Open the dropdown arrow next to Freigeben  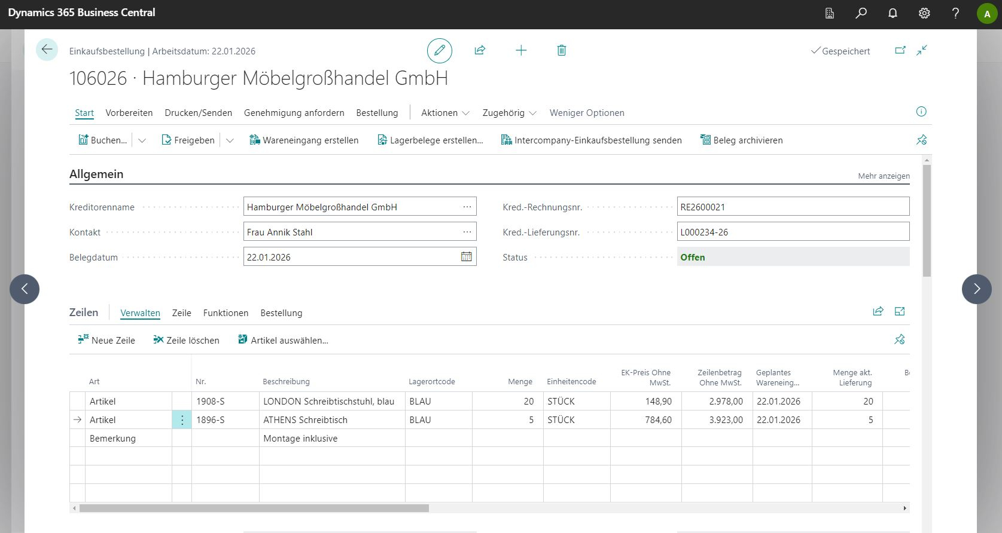pos(230,140)
